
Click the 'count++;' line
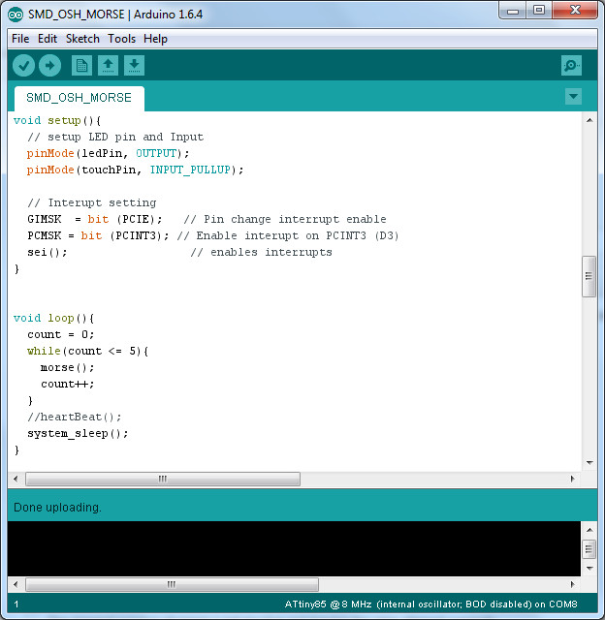coord(67,385)
